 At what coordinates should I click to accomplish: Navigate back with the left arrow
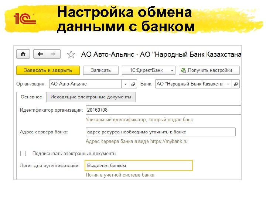click(40, 54)
